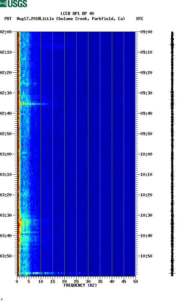Click the 15 Hz frequency axis label
This screenshot has height=303, width=187.
[53, 282]
